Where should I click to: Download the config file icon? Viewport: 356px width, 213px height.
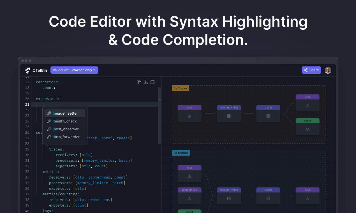146,82
